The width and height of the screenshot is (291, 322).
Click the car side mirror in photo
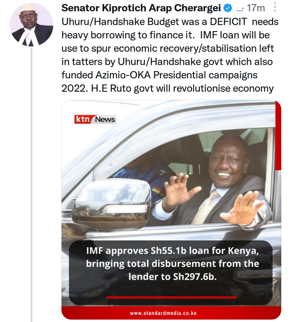click(111, 205)
